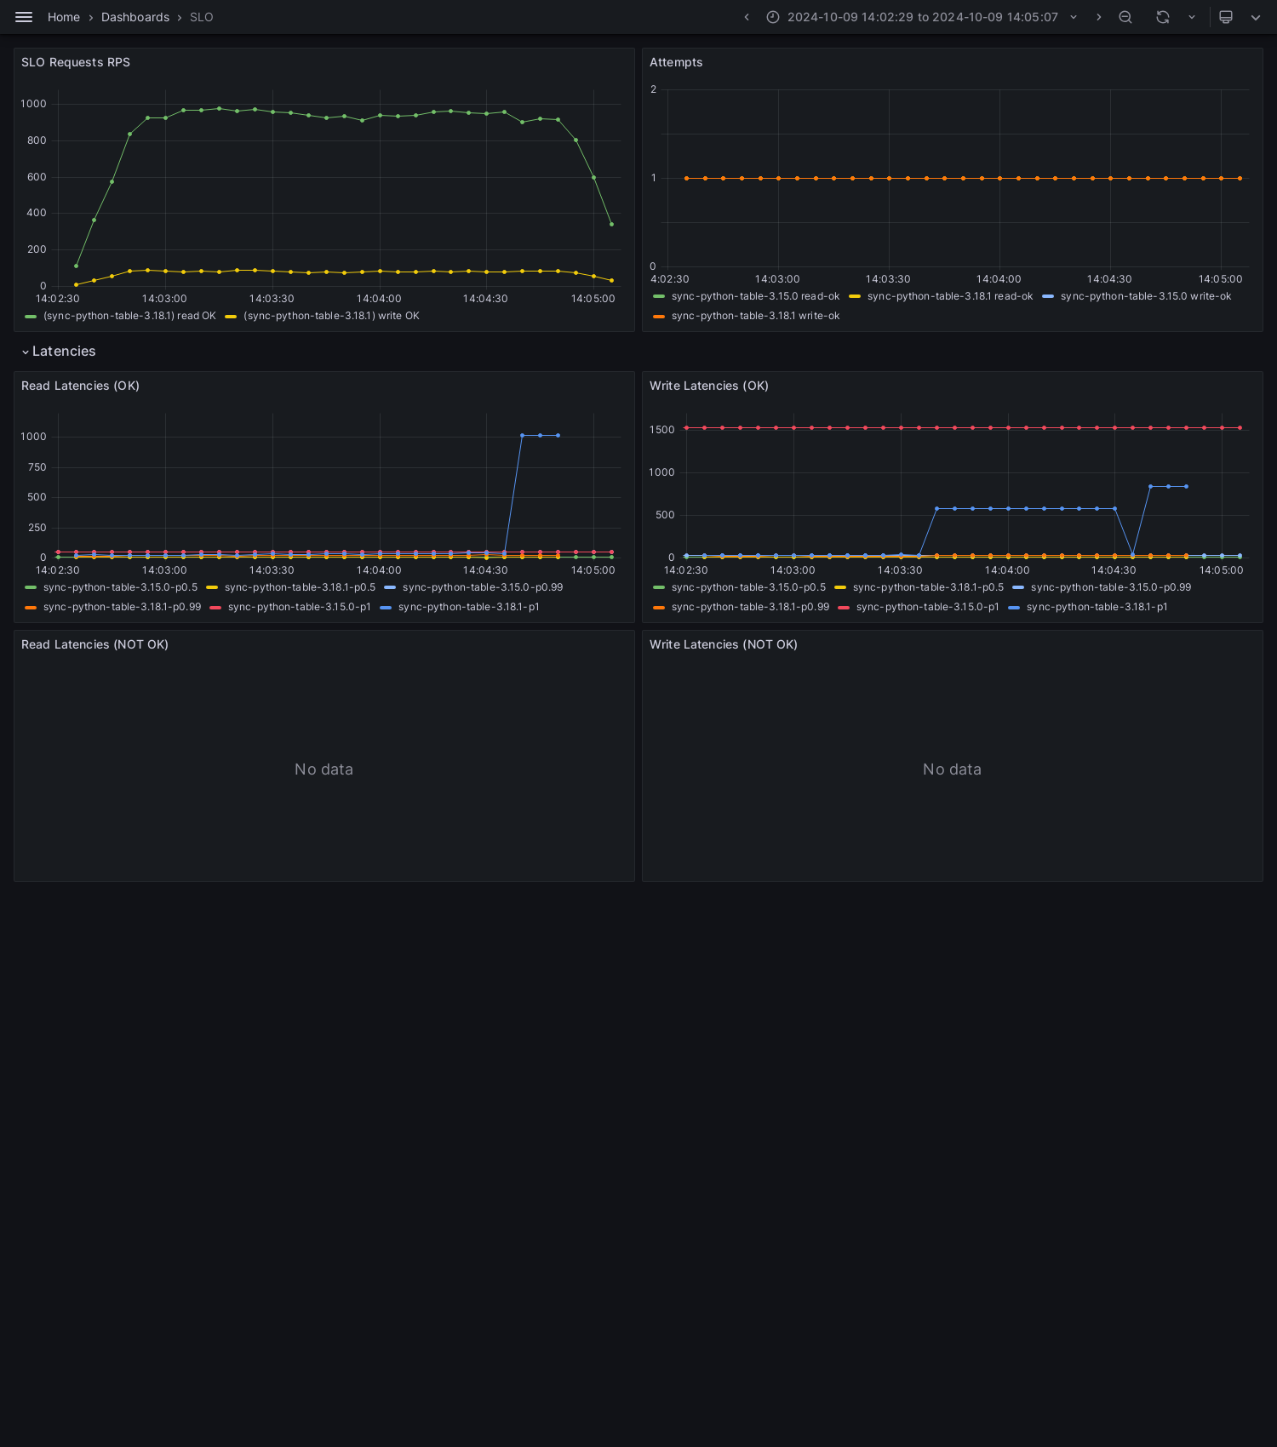This screenshot has height=1447, width=1277.
Task: Open the time range picker
Action: 922,17
